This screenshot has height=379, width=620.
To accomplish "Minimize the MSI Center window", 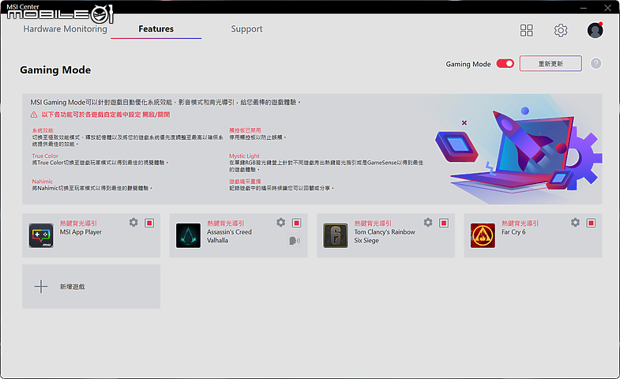I will (x=584, y=8).
